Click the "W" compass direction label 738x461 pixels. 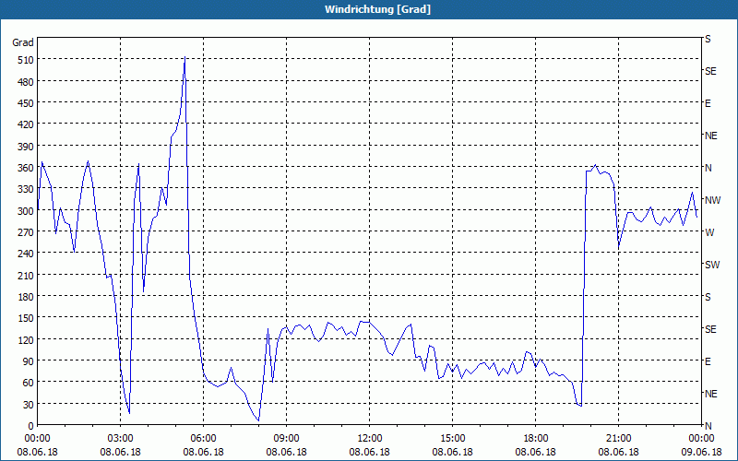(709, 232)
